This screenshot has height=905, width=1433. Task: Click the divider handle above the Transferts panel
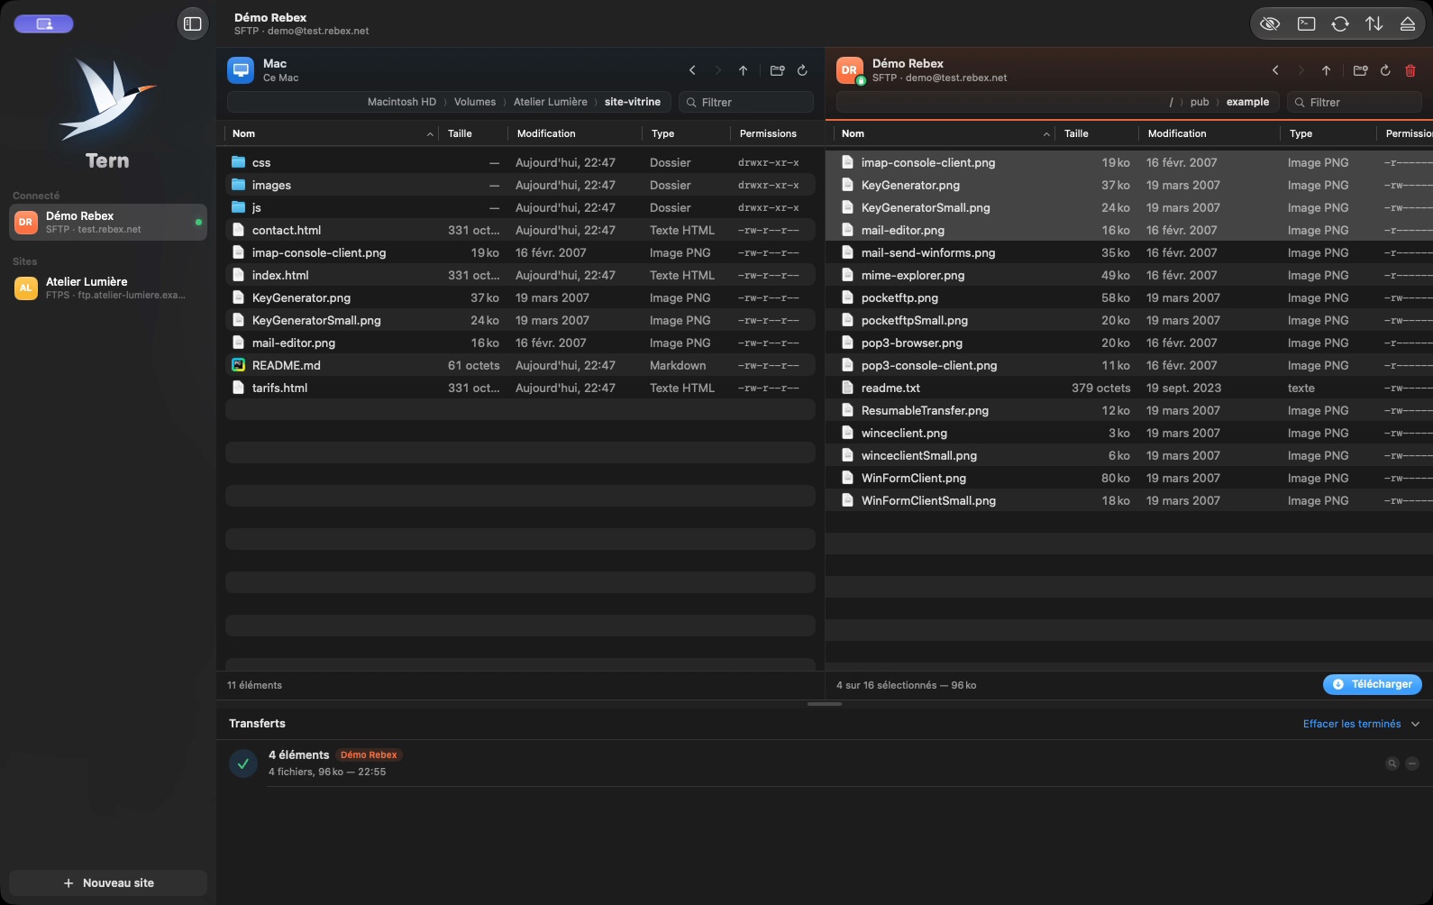coord(825,704)
